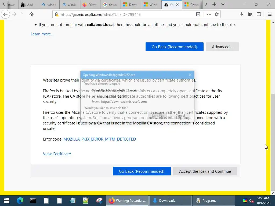275x206 pixels.
Task: Open the Snipping Tool scissors taskbar icon
Action: pyautogui.click(x=99, y=201)
